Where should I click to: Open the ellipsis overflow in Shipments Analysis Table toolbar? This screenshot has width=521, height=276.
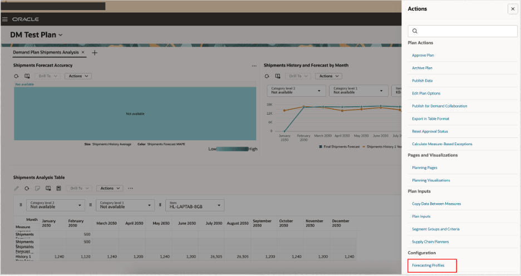coord(131,188)
